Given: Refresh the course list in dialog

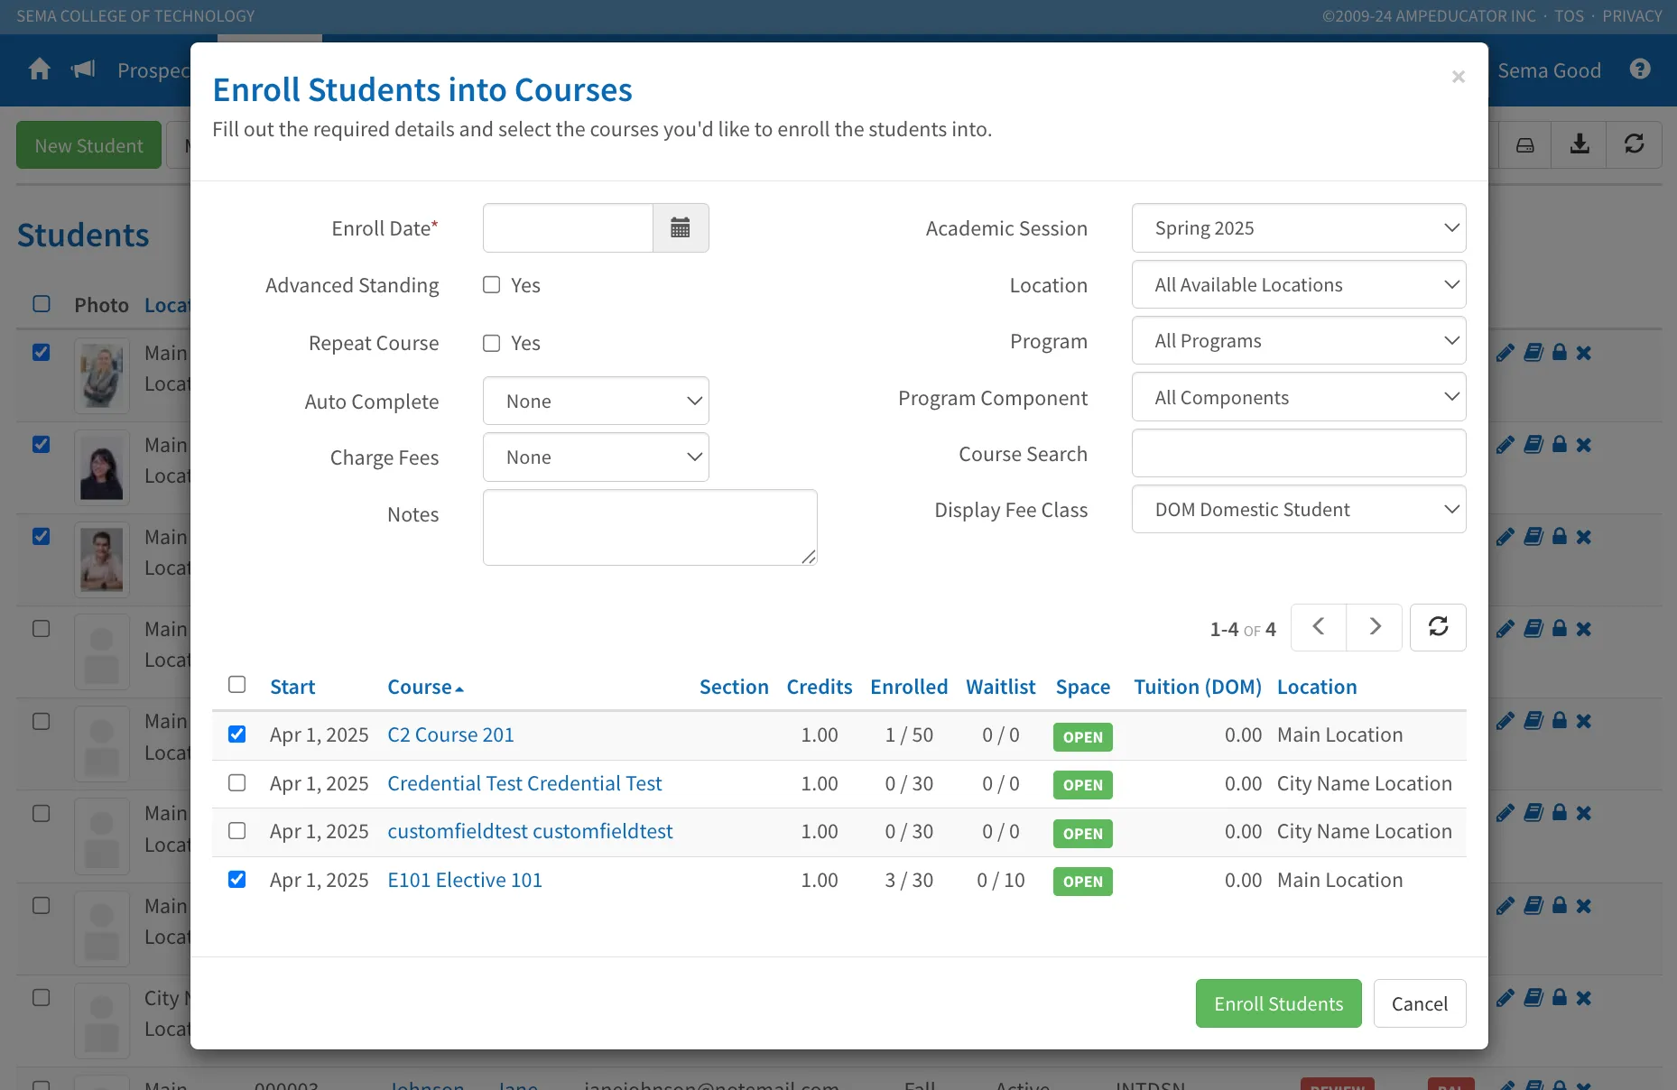Looking at the screenshot, I should (1438, 627).
